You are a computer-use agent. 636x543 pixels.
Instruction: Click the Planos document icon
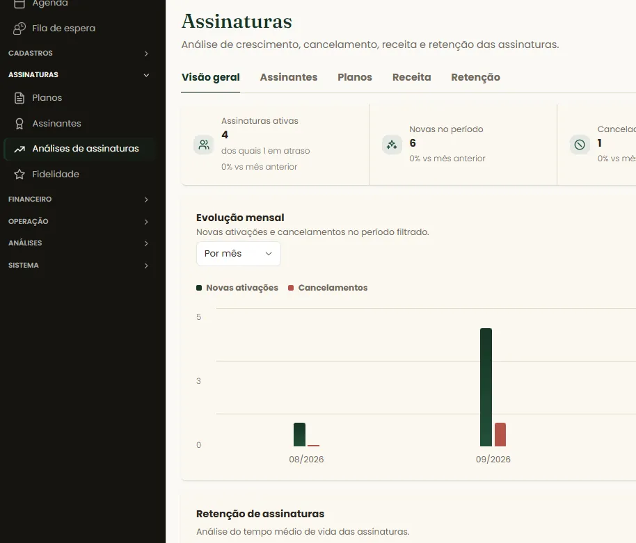pos(19,98)
